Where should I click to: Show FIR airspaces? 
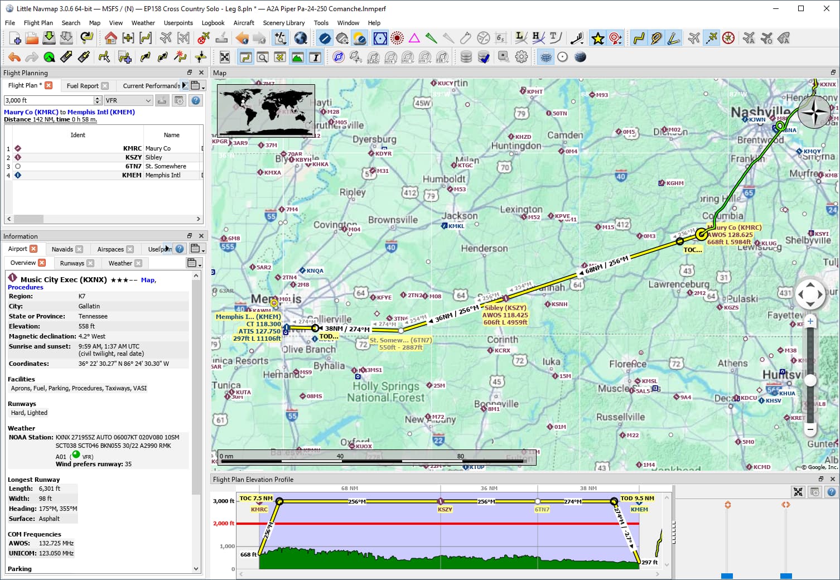(442, 57)
